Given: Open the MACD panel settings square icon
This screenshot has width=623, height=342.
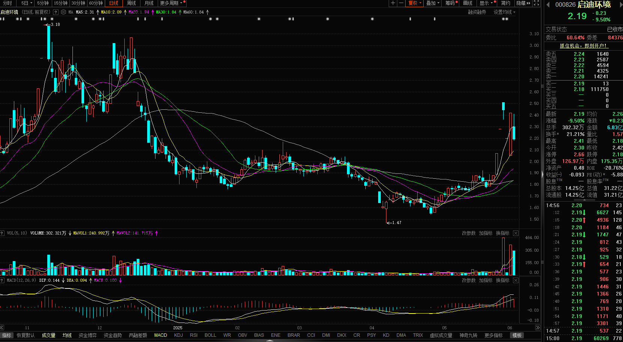Looking at the screenshot, I should tap(2, 280).
